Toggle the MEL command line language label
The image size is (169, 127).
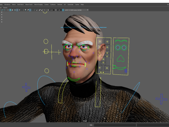(x=91, y=125)
